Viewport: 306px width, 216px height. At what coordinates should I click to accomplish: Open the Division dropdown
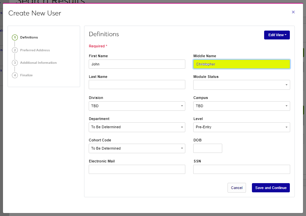(x=137, y=106)
